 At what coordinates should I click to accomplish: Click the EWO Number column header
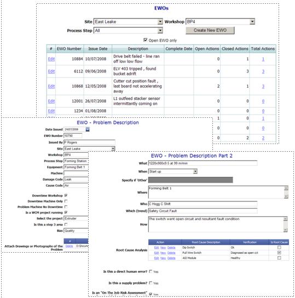point(69,49)
